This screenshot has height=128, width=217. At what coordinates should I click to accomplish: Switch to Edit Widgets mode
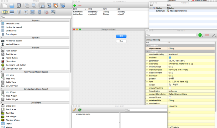(42, 6)
